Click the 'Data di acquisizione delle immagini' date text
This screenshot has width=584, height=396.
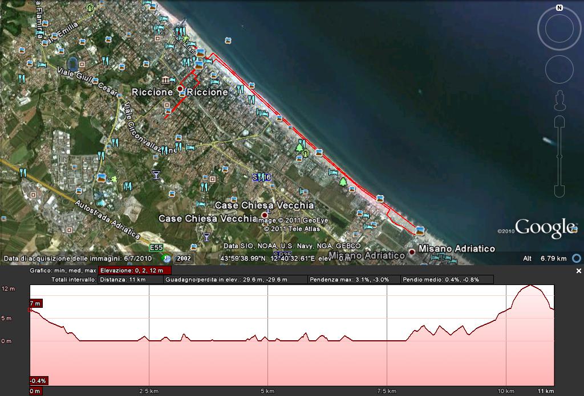tap(78, 258)
